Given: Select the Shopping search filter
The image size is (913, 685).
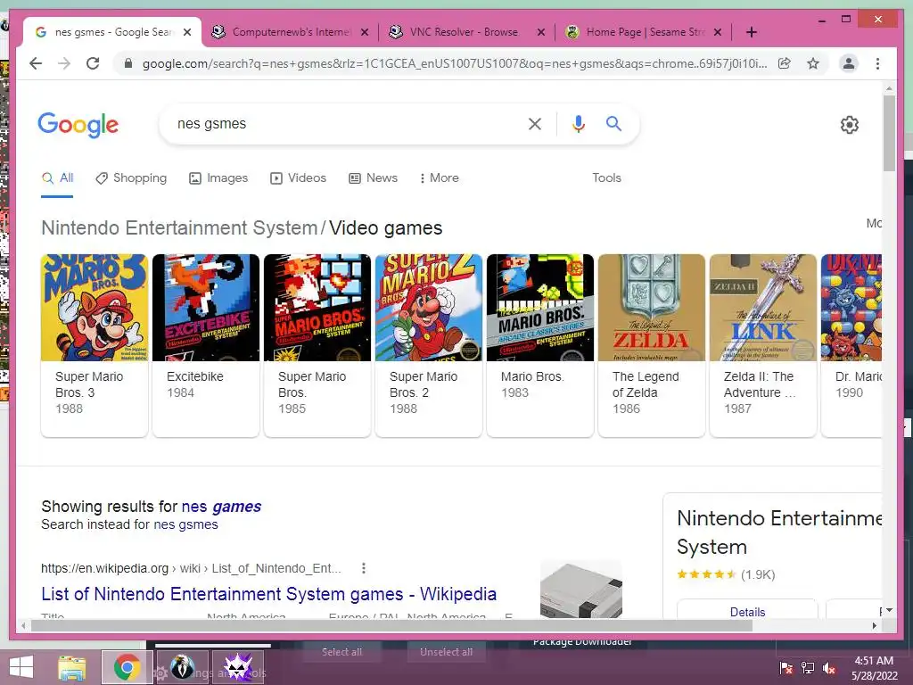Looking at the screenshot, I should point(132,178).
